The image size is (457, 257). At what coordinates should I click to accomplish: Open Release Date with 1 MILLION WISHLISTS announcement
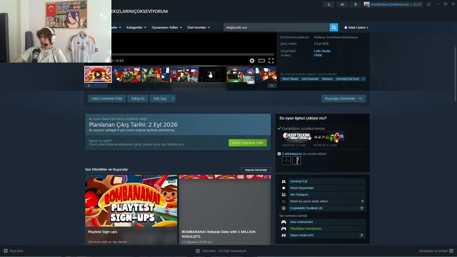click(225, 210)
